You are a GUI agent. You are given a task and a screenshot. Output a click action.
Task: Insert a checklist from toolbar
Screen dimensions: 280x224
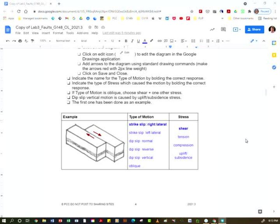pos(201,41)
